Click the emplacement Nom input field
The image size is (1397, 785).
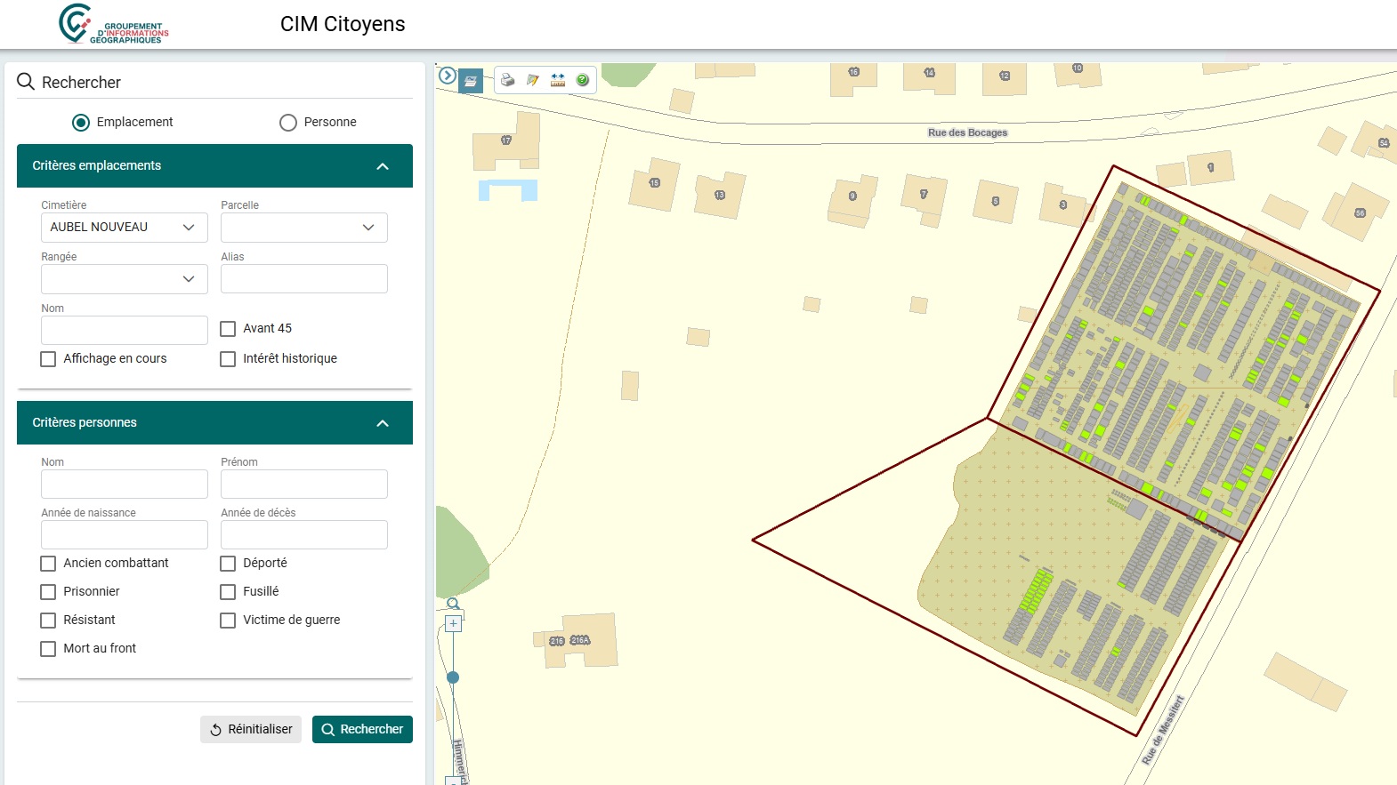tap(125, 331)
